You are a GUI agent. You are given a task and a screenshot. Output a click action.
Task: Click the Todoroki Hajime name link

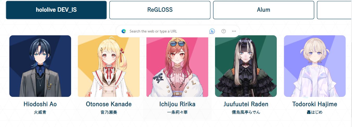coord(315,104)
